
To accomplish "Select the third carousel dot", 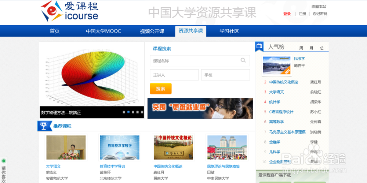I will [133, 112].
